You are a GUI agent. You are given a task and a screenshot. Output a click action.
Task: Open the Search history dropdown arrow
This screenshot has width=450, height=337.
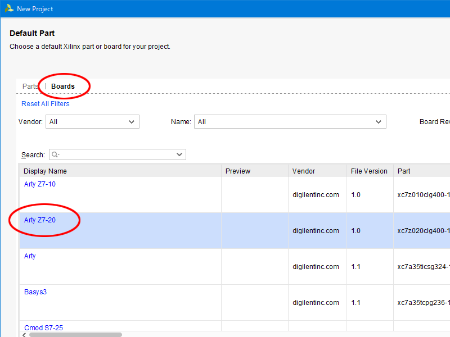tap(180, 154)
